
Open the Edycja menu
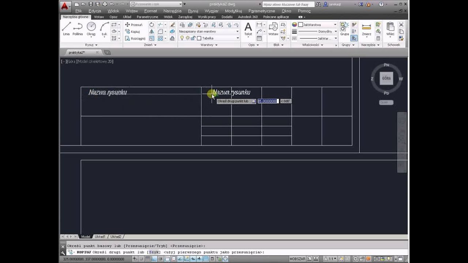click(95, 11)
